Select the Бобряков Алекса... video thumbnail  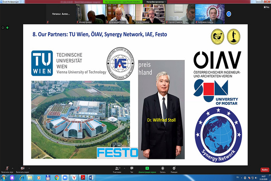(x=210, y=14)
